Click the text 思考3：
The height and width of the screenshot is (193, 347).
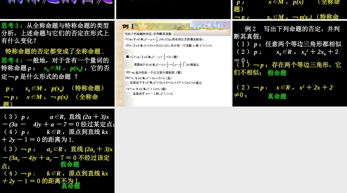coord(12,26)
